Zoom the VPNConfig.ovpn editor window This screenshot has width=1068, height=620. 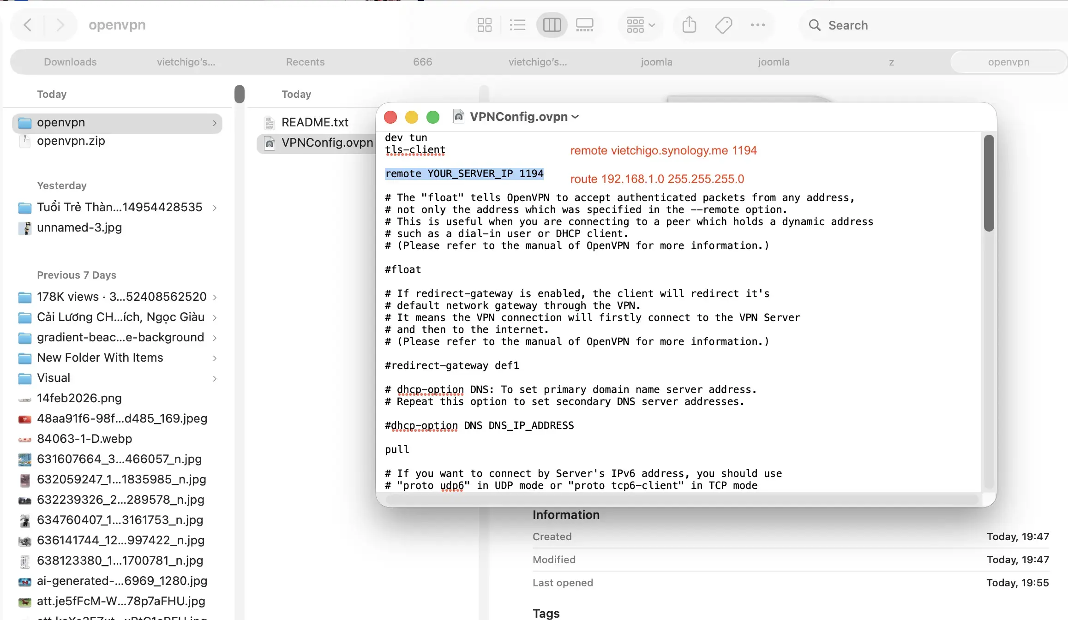click(433, 117)
